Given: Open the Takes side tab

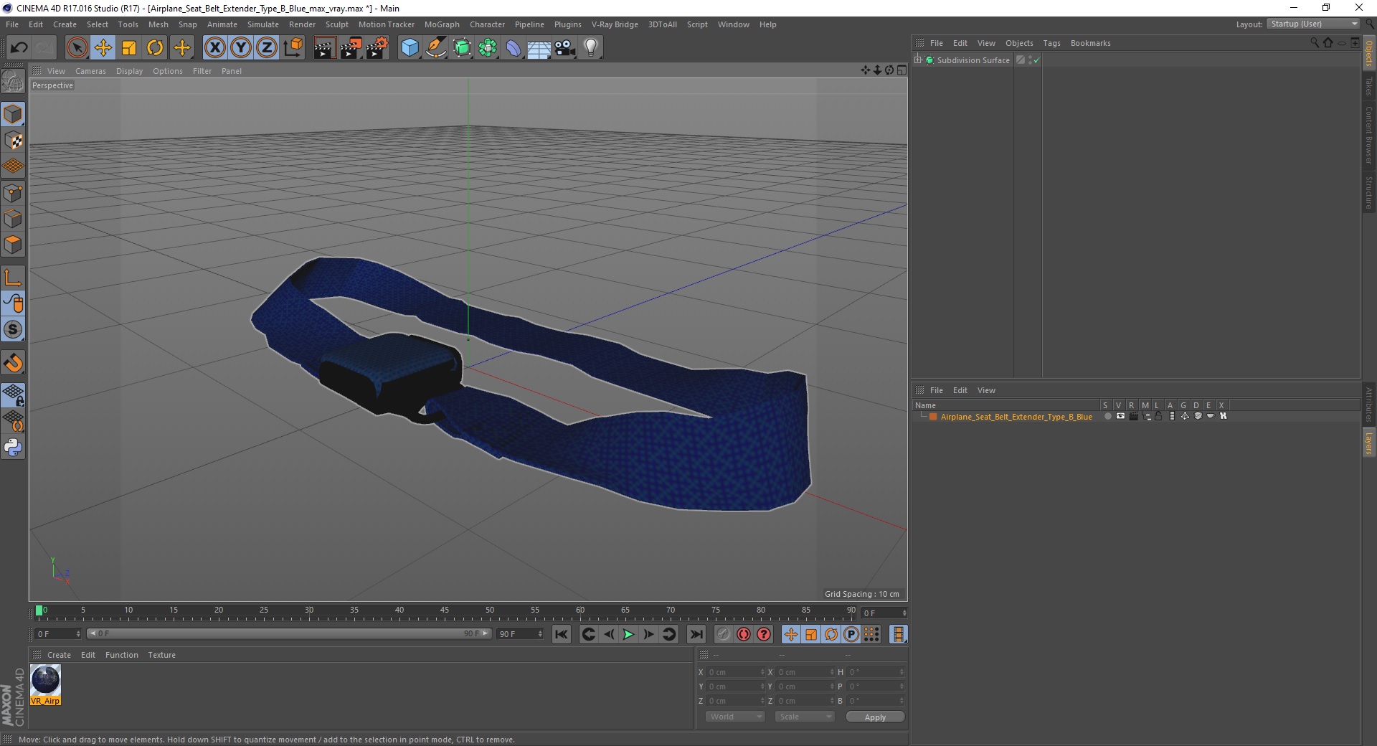Looking at the screenshot, I should (1369, 86).
